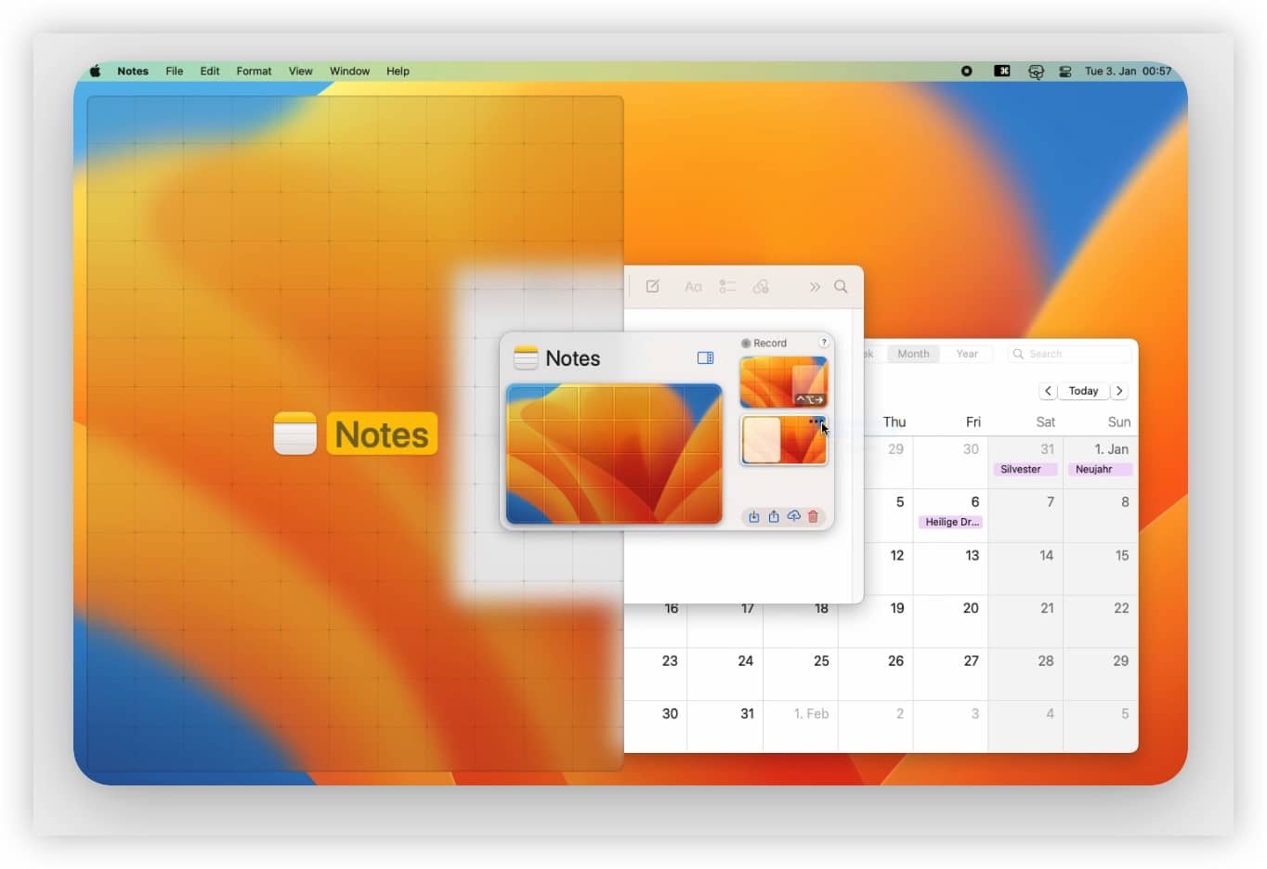This screenshot has height=869, width=1267.
Task: Open the View menu
Action: [300, 71]
